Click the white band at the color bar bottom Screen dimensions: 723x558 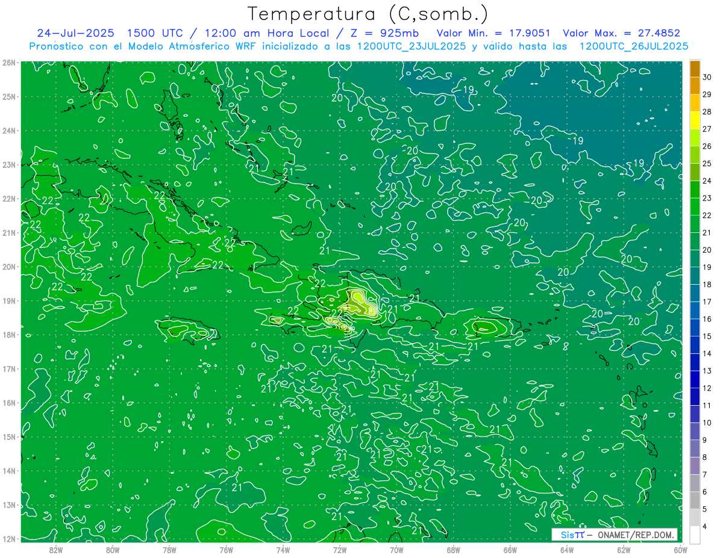click(695, 535)
